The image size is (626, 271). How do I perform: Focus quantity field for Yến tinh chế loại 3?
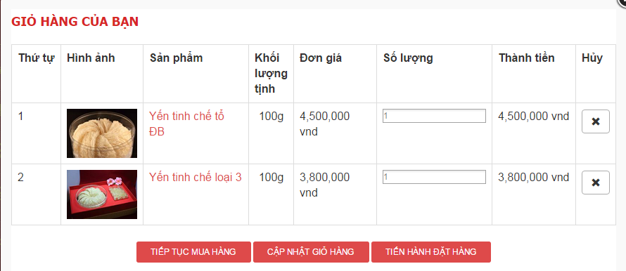(x=434, y=177)
